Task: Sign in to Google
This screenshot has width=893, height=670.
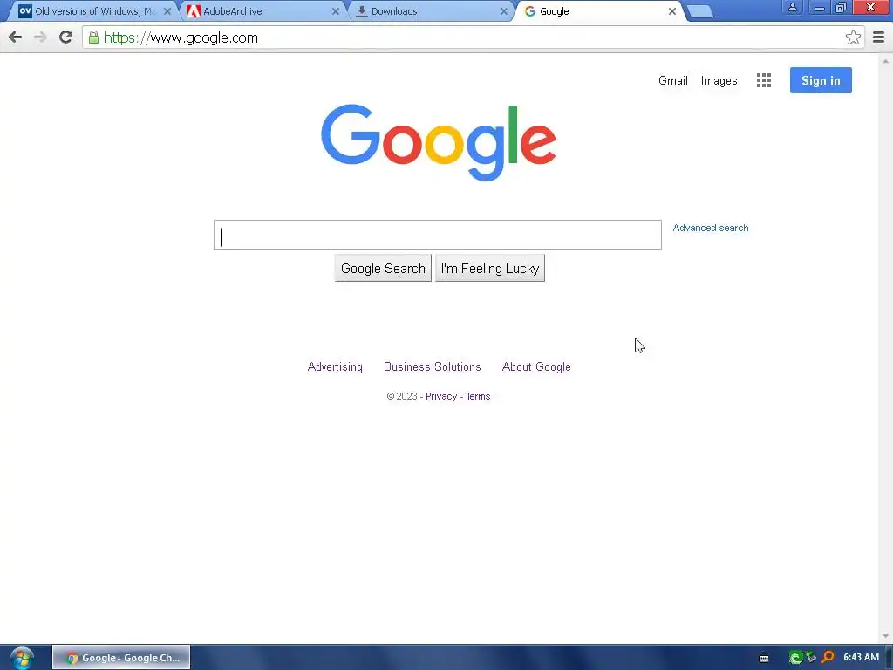Action: coord(821,80)
